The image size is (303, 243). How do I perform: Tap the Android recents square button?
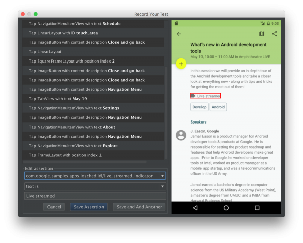pyautogui.click(x=257, y=208)
